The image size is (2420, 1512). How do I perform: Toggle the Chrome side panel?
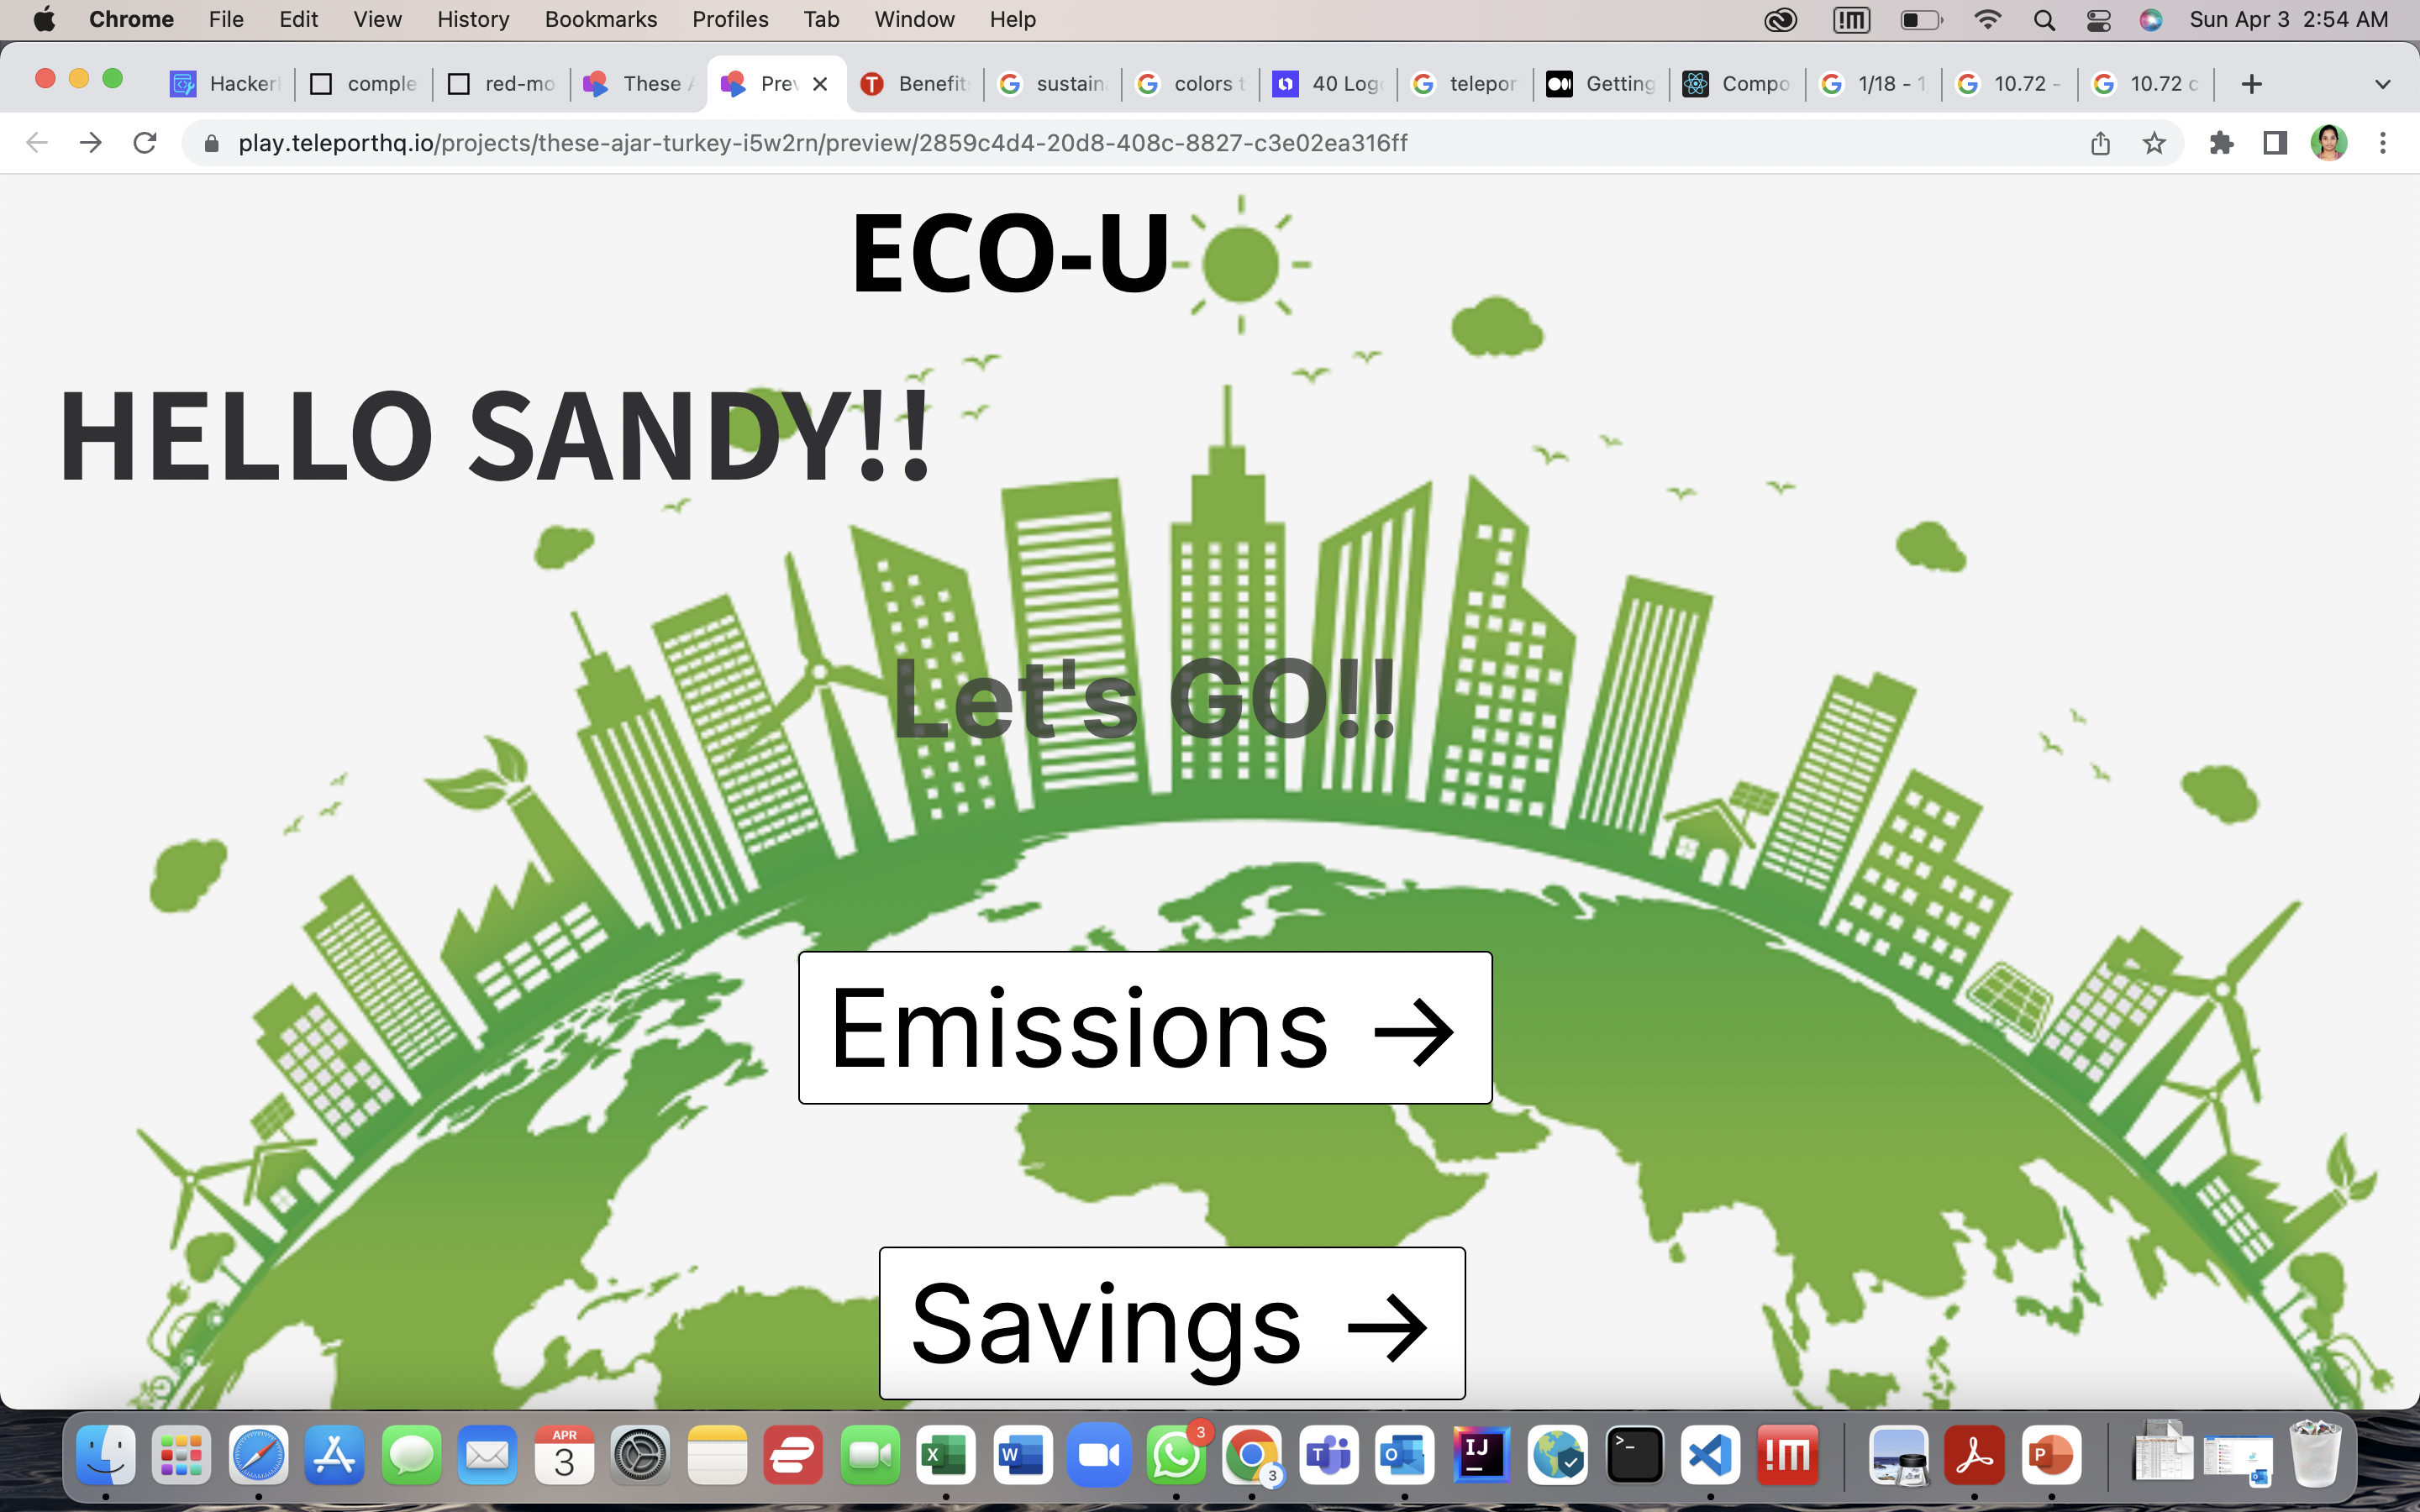click(2275, 143)
